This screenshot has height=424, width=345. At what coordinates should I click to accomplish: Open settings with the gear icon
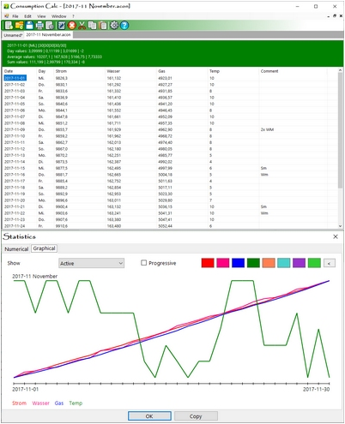pos(114,26)
